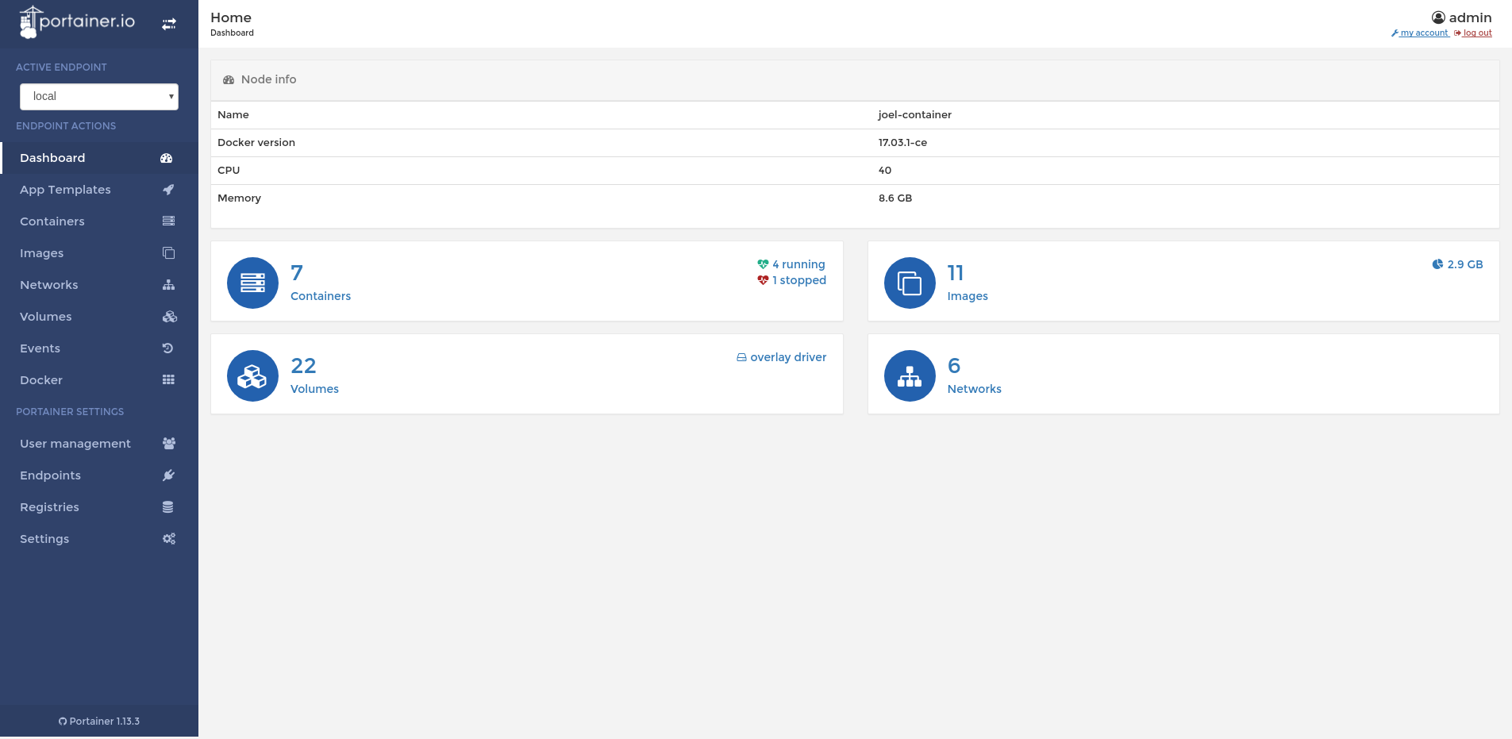Click the drive icon beside overlay driver
Viewport: 1512px width, 739px height.
pyautogui.click(x=741, y=358)
